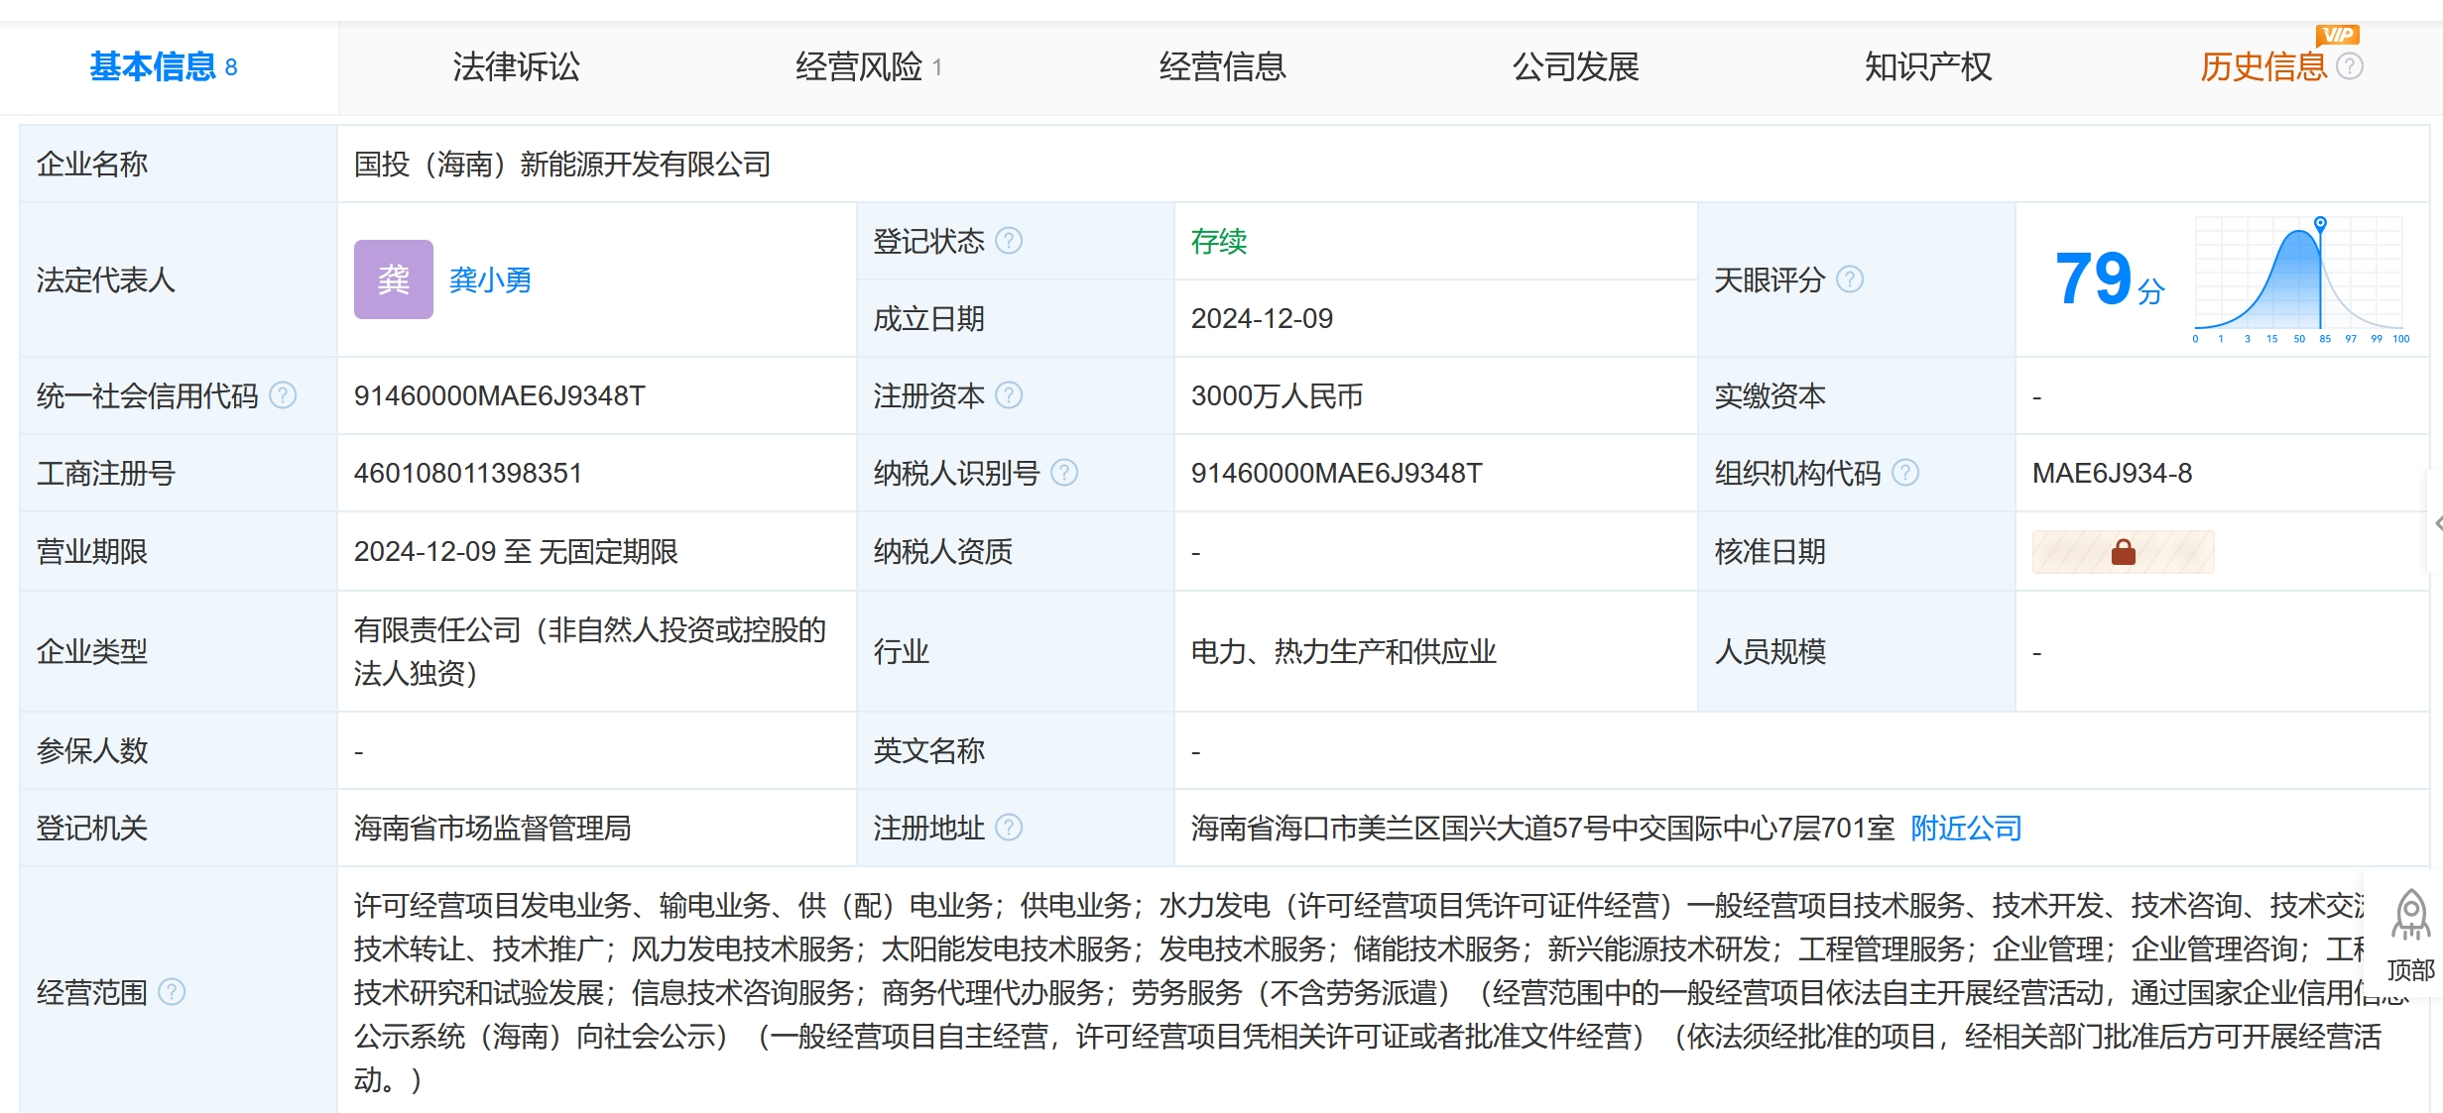Screen dimensions: 2443x1113
Task: Click help icon beside 注册资本
Action: 1009,395
